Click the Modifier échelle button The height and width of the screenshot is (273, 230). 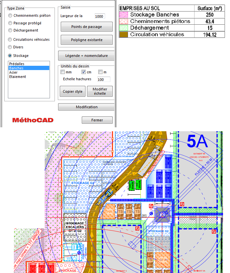point(100,91)
